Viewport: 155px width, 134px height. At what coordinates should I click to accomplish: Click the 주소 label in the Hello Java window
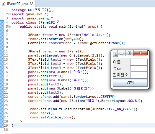point(117,68)
